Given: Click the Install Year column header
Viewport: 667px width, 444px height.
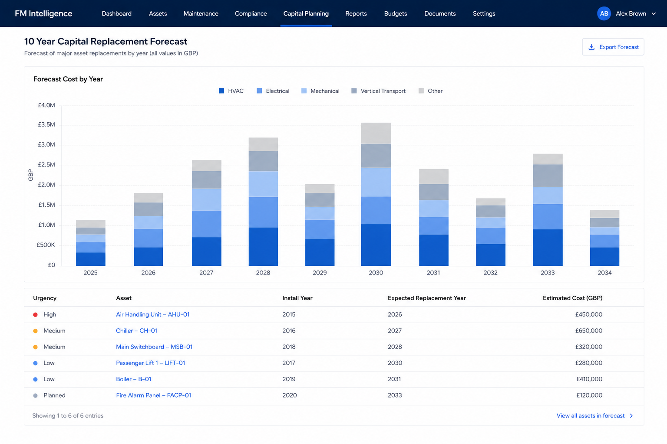Looking at the screenshot, I should coord(297,298).
